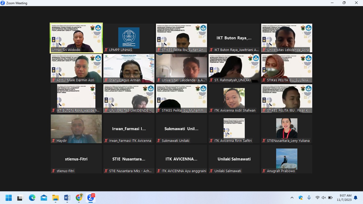Click the STIENusantara_Leny Yuliana tile
Image resolution: width=363 pixels, height=204 pixels.
(x=287, y=129)
